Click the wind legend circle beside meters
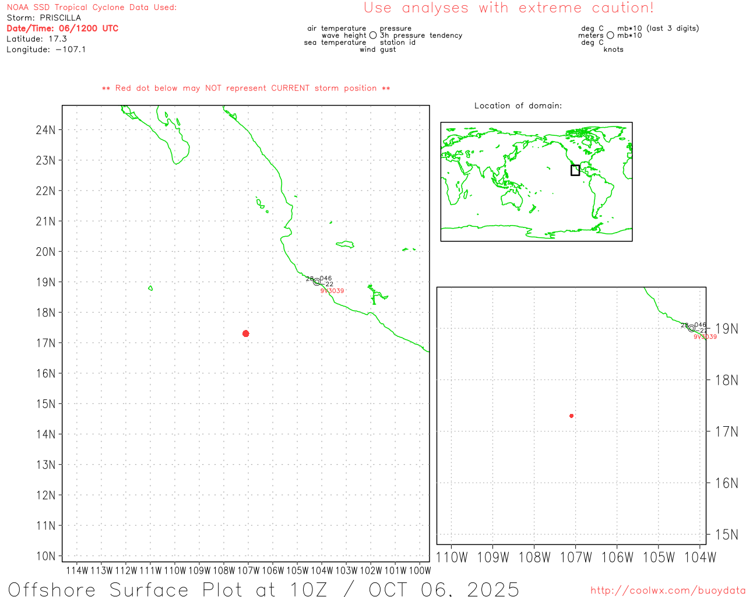The image size is (746, 597). tap(610, 36)
